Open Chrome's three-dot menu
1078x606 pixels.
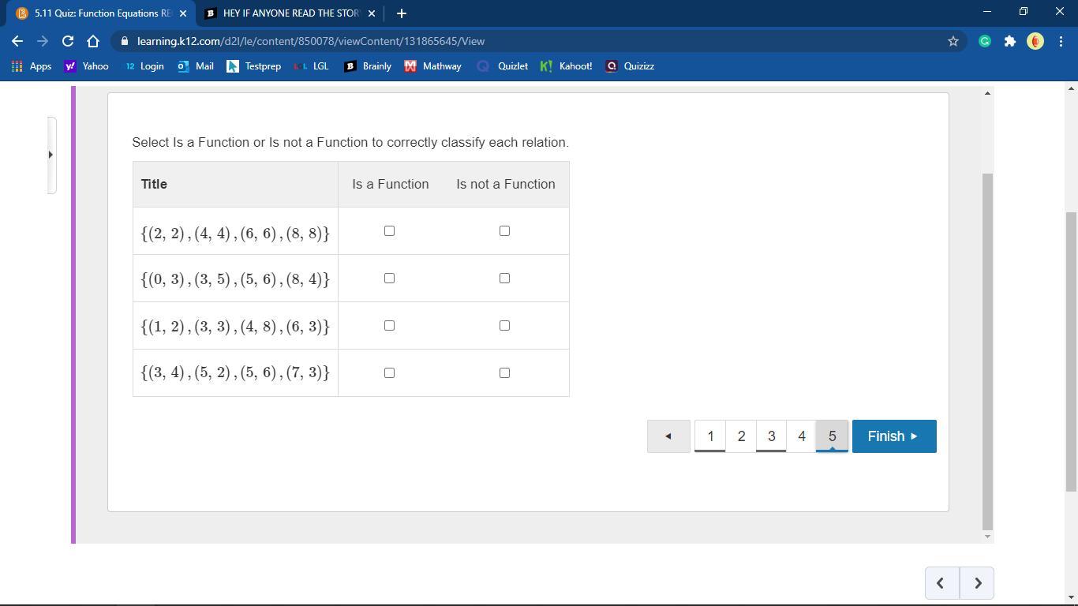point(1060,41)
